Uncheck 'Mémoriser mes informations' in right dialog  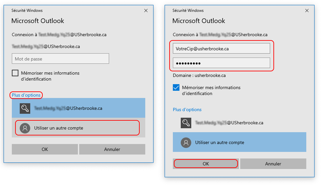tap(176, 87)
